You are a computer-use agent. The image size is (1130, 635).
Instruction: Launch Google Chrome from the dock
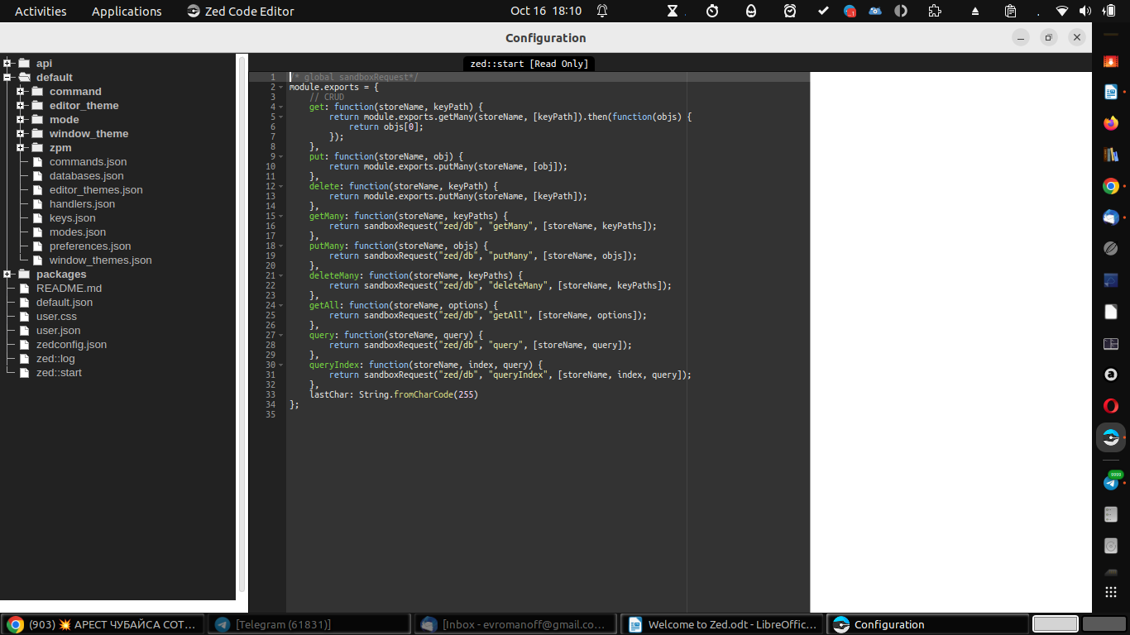[x=1110, y=186]
